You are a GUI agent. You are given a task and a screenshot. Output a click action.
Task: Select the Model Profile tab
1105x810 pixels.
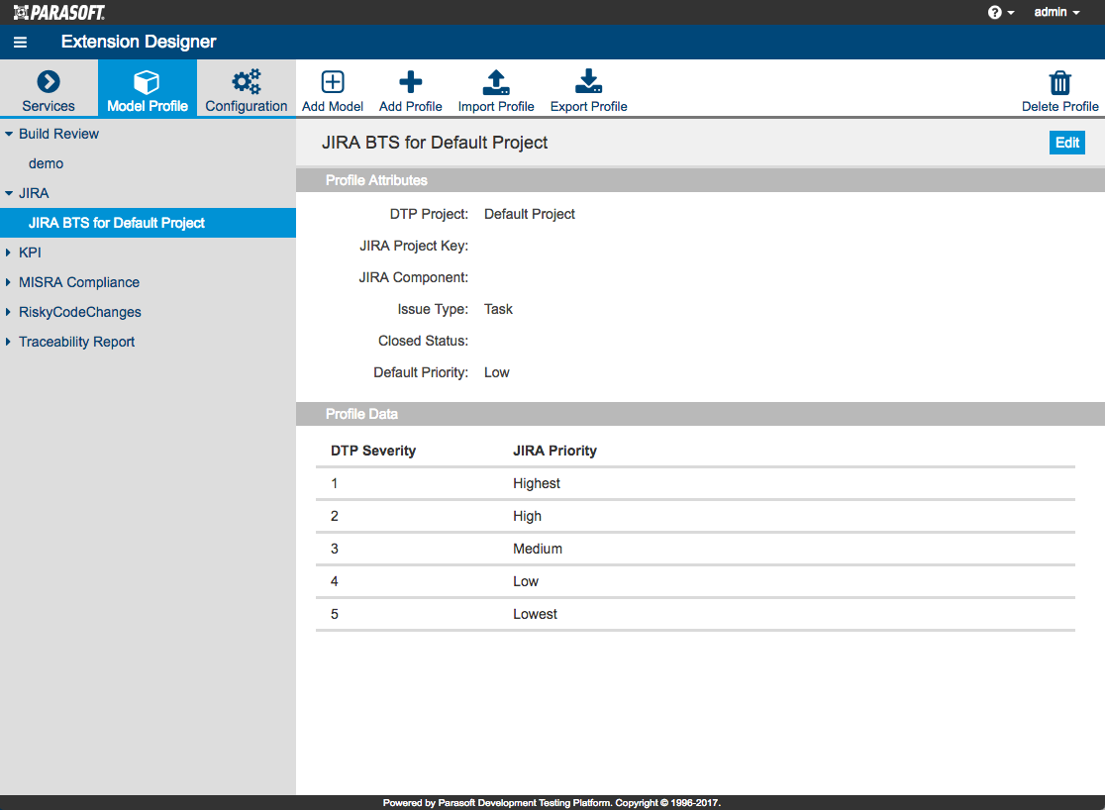click(148, 88)
